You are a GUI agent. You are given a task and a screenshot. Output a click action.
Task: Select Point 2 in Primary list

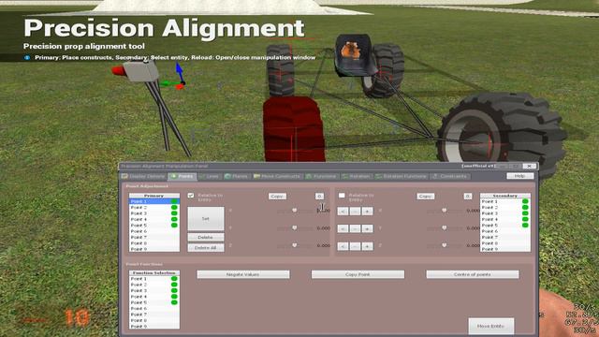pos(154,208)
